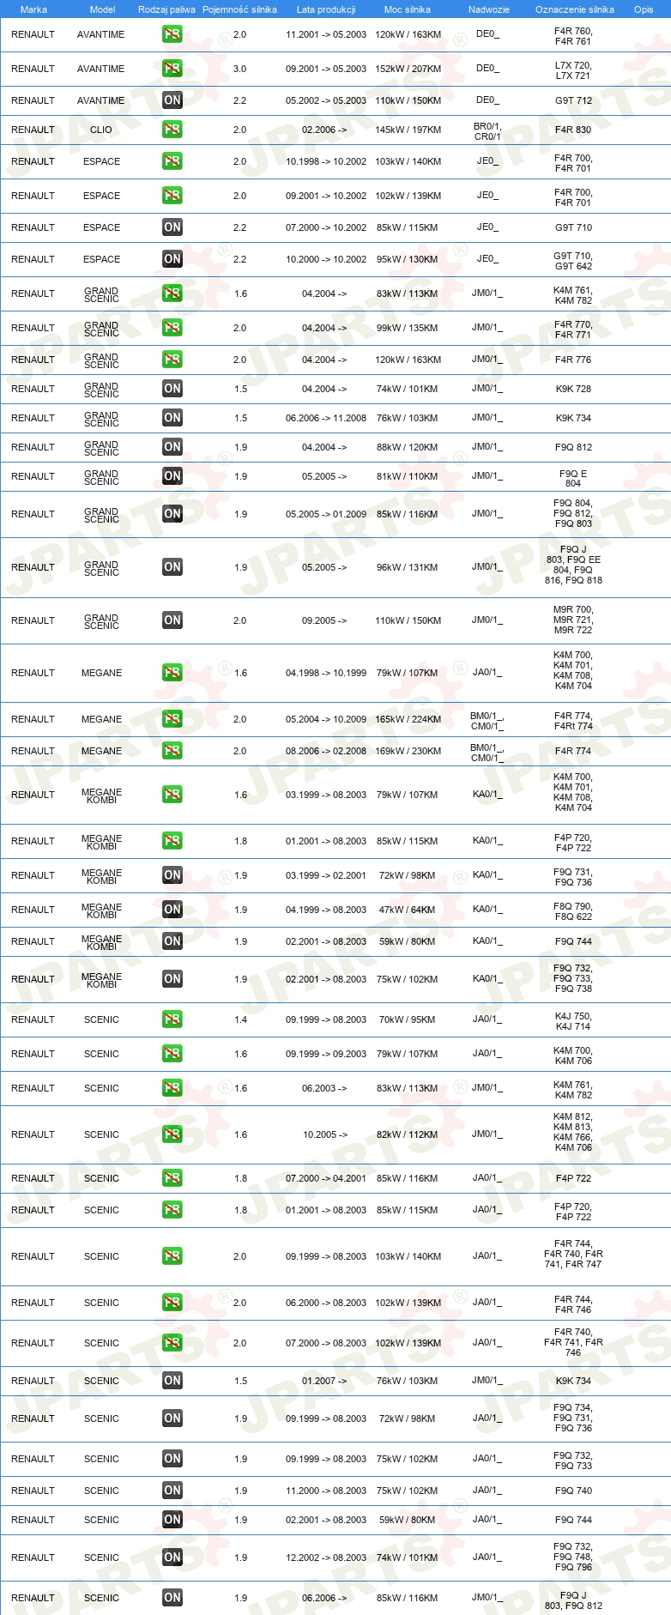Click the "08.2006 -> 02.2008" production years cell
671x1615 pixels.
pyautogui.click(x=326, y=751)
